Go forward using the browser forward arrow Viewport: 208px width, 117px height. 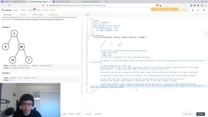click(6, 6)
